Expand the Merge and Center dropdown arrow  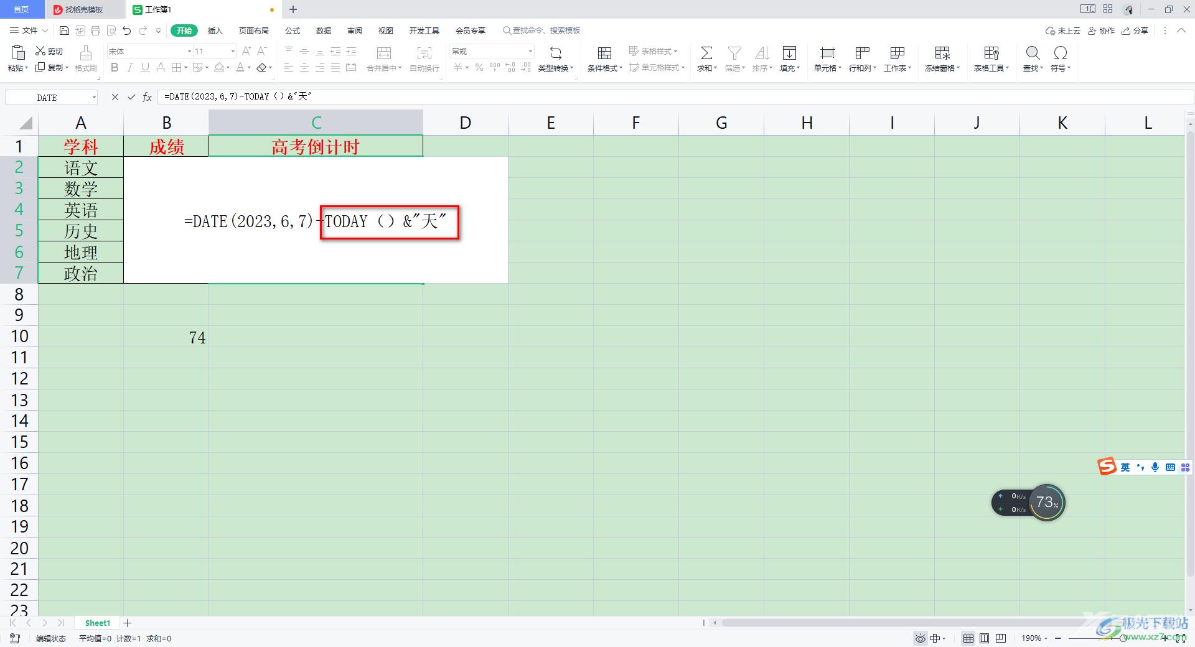click(x=400, y=68)
